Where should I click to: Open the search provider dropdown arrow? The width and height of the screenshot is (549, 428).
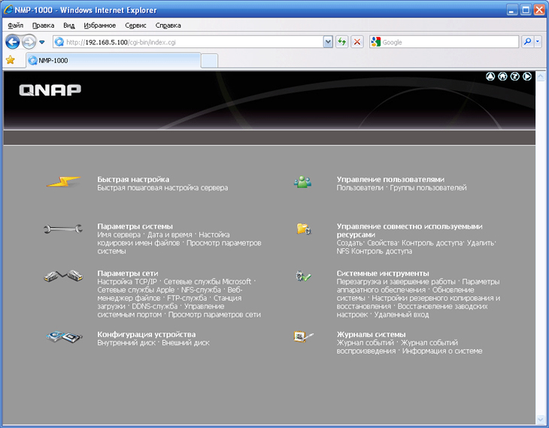tap(538, 42)
